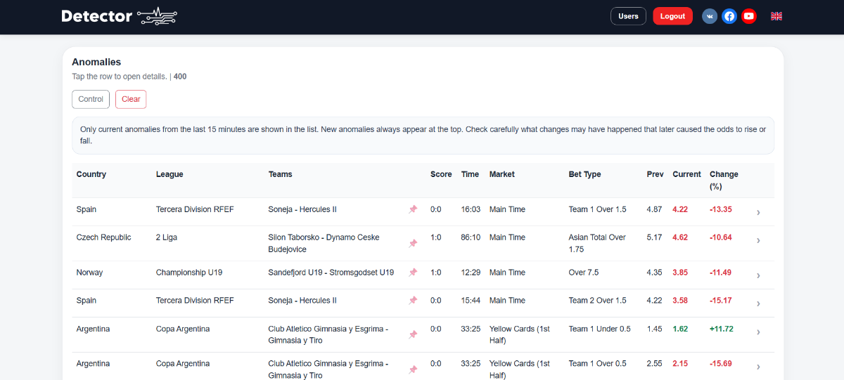
Task: Pin the Sandefjord U19 match row
Action: click(x=413, y=273)
